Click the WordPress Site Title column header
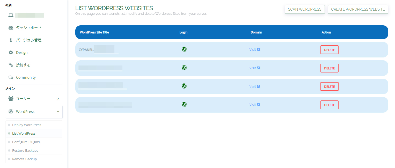Viewport: 395px width, 168px height. (94, 32)
